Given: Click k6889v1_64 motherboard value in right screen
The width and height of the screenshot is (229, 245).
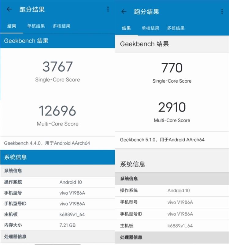Looking at the screenshot, I should [180, 226].
